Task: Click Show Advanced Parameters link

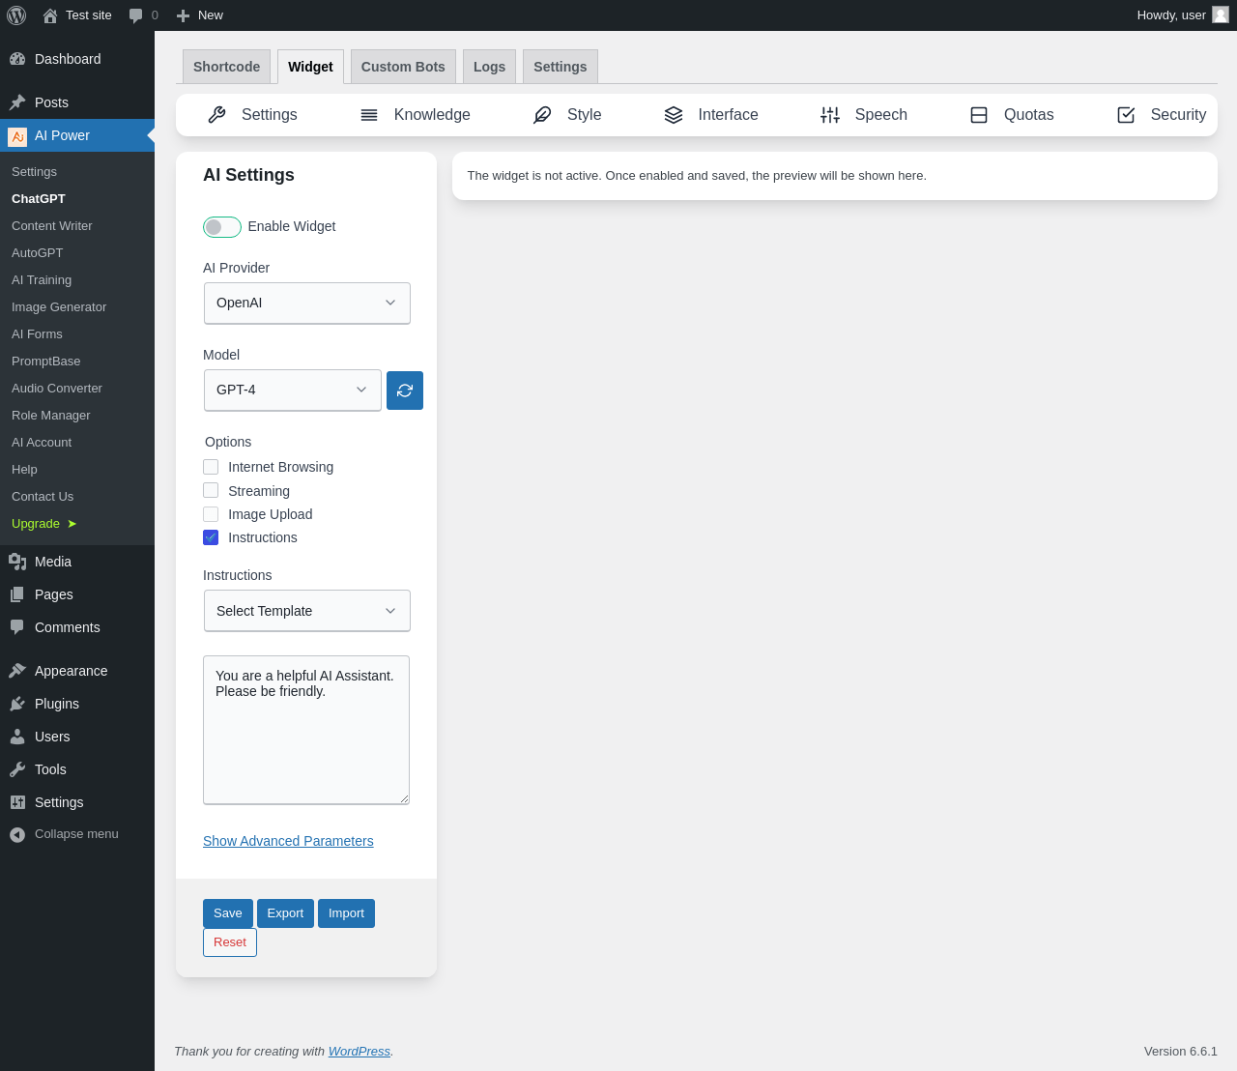Action: [x=288, y=841]
